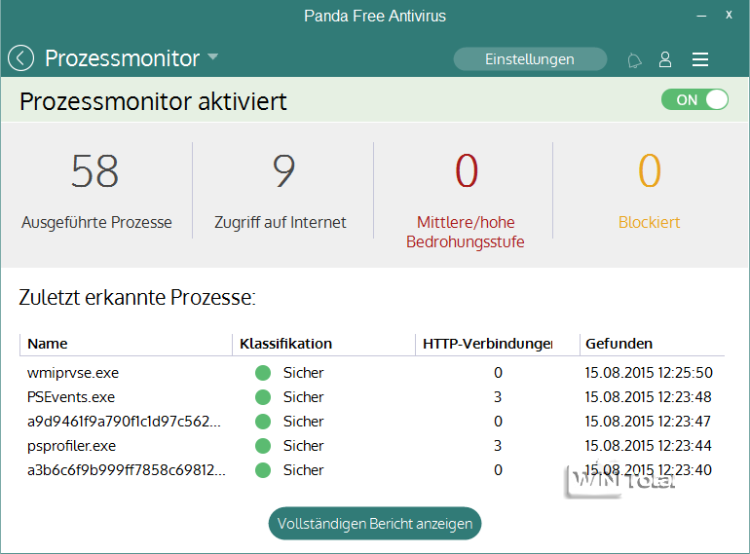The height and width of the screenshot is (554, 750).
Task: Sort by the Name column header
Action: tap(48, 344)
